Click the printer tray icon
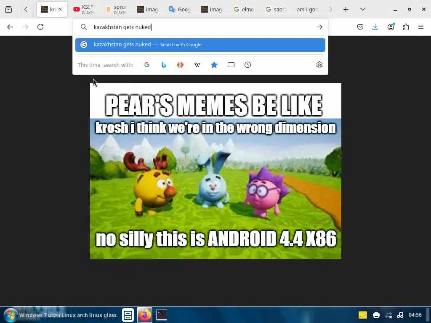Screen dimensions: 431x323 (x=376, y=315)
